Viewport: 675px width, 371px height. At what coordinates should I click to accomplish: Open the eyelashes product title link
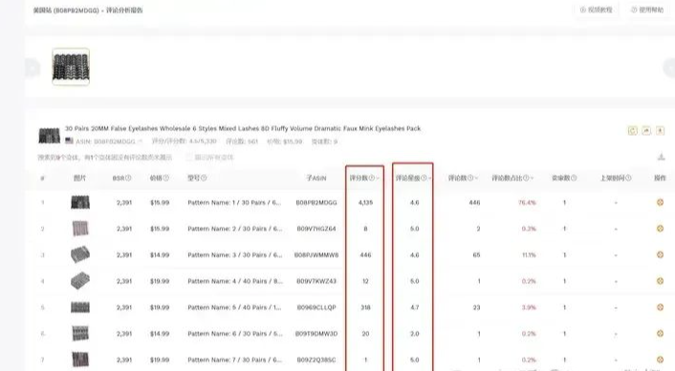[x=243, y=128]
